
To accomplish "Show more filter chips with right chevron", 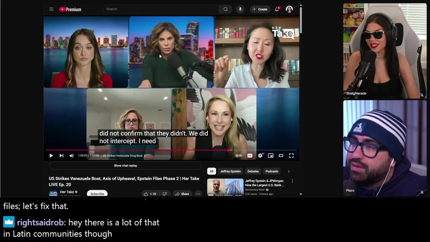I will coord(289,171).
